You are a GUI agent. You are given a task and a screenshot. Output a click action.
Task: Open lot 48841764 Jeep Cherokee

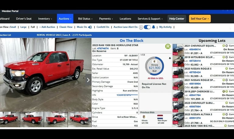(x=195, y=95)
